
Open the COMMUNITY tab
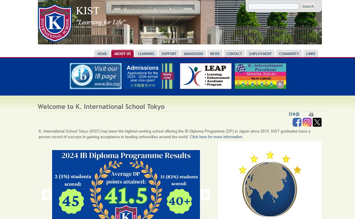[289, 54]
